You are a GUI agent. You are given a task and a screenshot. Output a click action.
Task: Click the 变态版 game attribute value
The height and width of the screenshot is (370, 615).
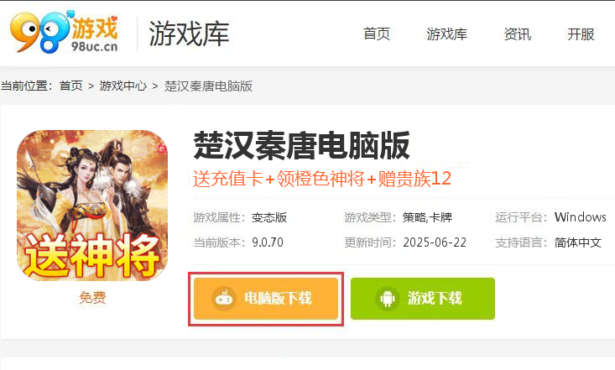pos(269,217)
